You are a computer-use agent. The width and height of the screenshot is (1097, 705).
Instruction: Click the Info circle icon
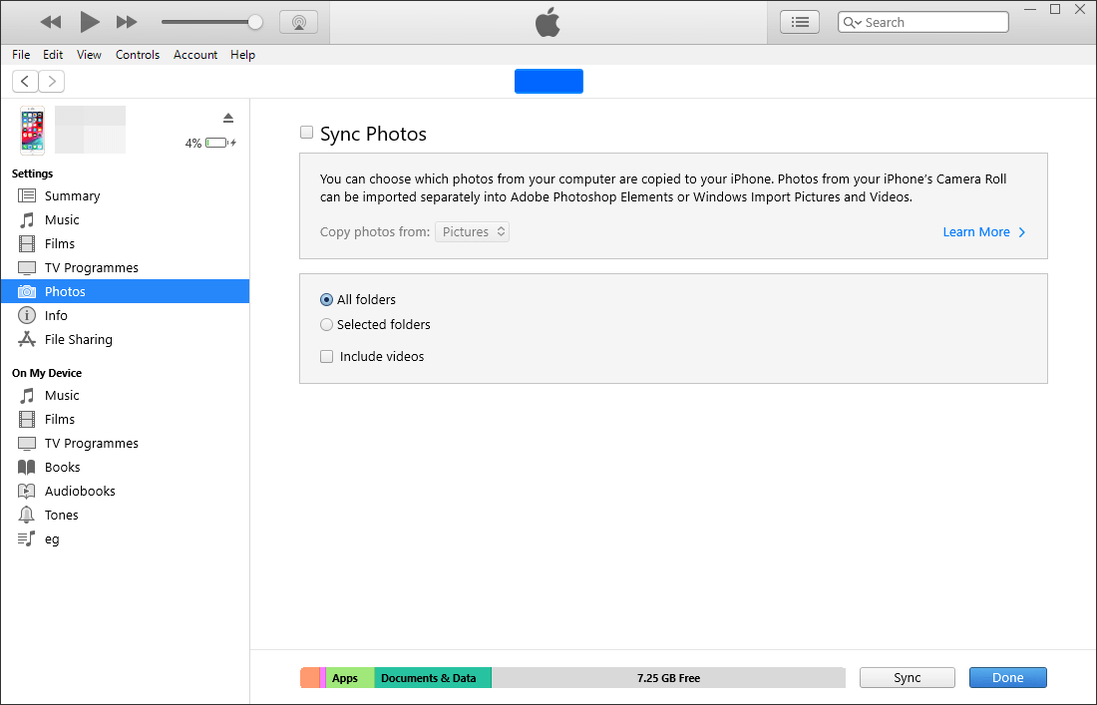click(27, 315)
